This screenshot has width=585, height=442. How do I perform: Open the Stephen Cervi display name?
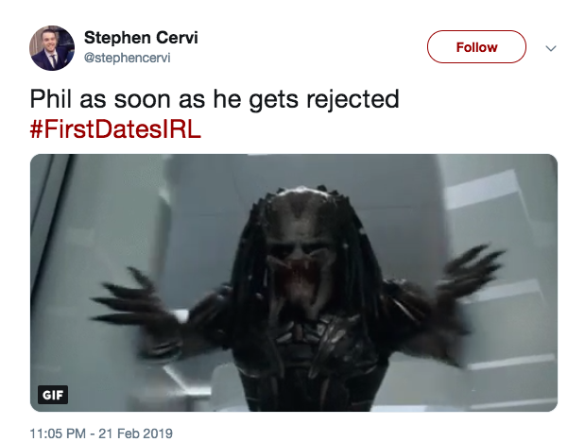pos(141,38)
